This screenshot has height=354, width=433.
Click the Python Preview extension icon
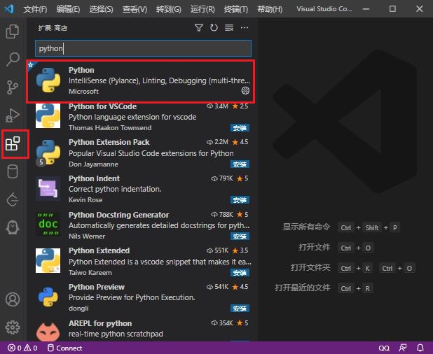pyautogui.click(x=48, y=297)
